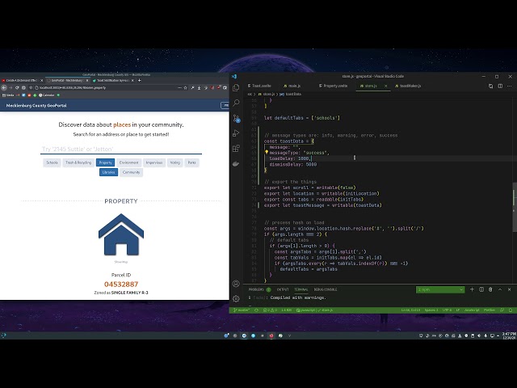Image resolution: width=517 pixels, height=388 pixels.
Task: Switch to the Property.svelte editor tab
Action: click(x=333, y=86)
